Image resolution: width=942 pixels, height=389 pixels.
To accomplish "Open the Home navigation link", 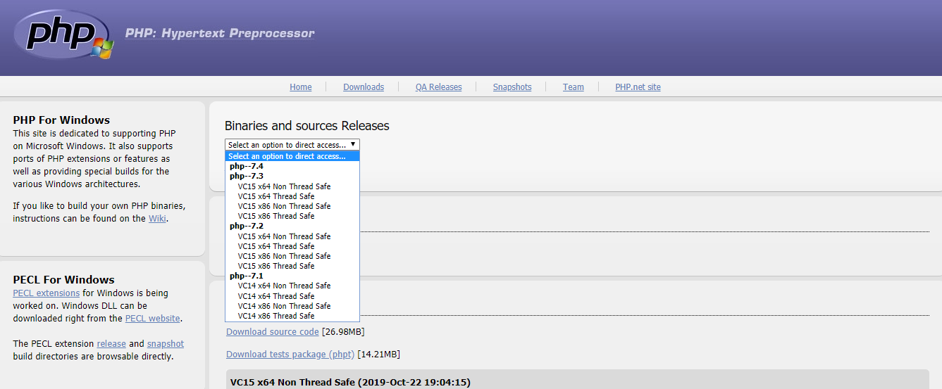I will (x=301, y=87).
